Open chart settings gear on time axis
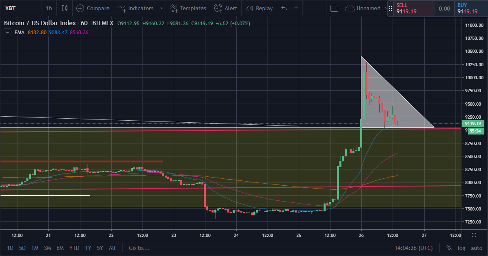The height and width of the screenshot is (256, 488). [x=474, y=235]
